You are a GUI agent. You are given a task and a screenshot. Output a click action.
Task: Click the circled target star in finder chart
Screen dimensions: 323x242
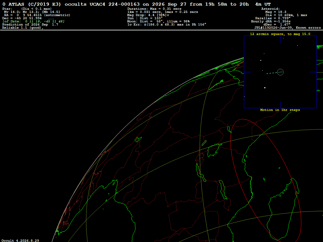[280, 72]
